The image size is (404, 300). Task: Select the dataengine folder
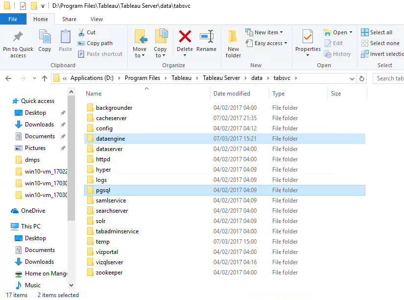click(x=225, y=139)
